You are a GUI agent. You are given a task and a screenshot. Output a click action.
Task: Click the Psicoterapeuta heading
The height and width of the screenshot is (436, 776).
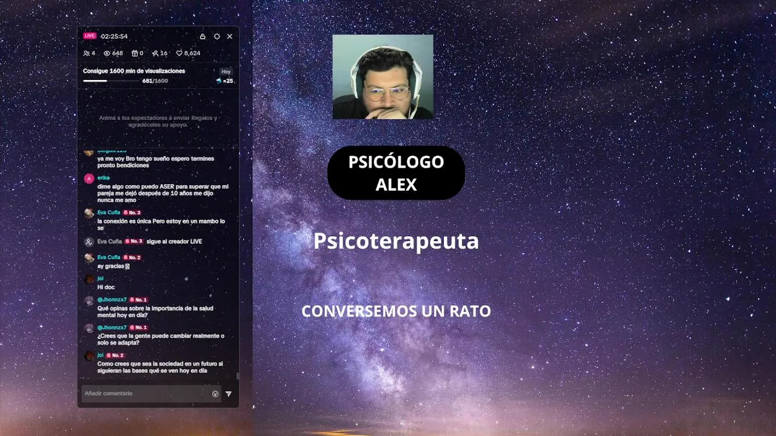pos(396,242)
